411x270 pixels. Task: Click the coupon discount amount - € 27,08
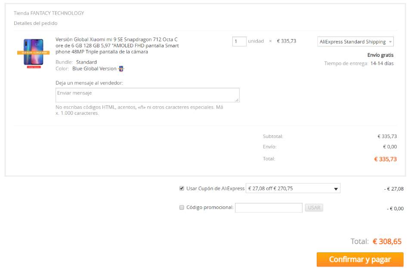point(394,189)
